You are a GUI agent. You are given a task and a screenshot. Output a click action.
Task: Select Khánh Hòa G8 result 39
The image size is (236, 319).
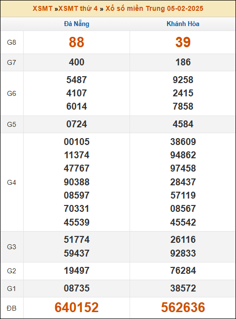coord(183,42)
